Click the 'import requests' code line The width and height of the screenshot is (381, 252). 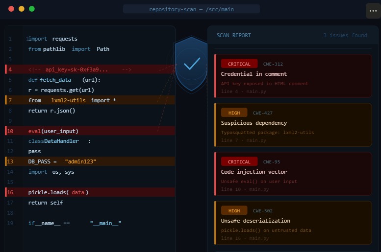tap(52, 39)
